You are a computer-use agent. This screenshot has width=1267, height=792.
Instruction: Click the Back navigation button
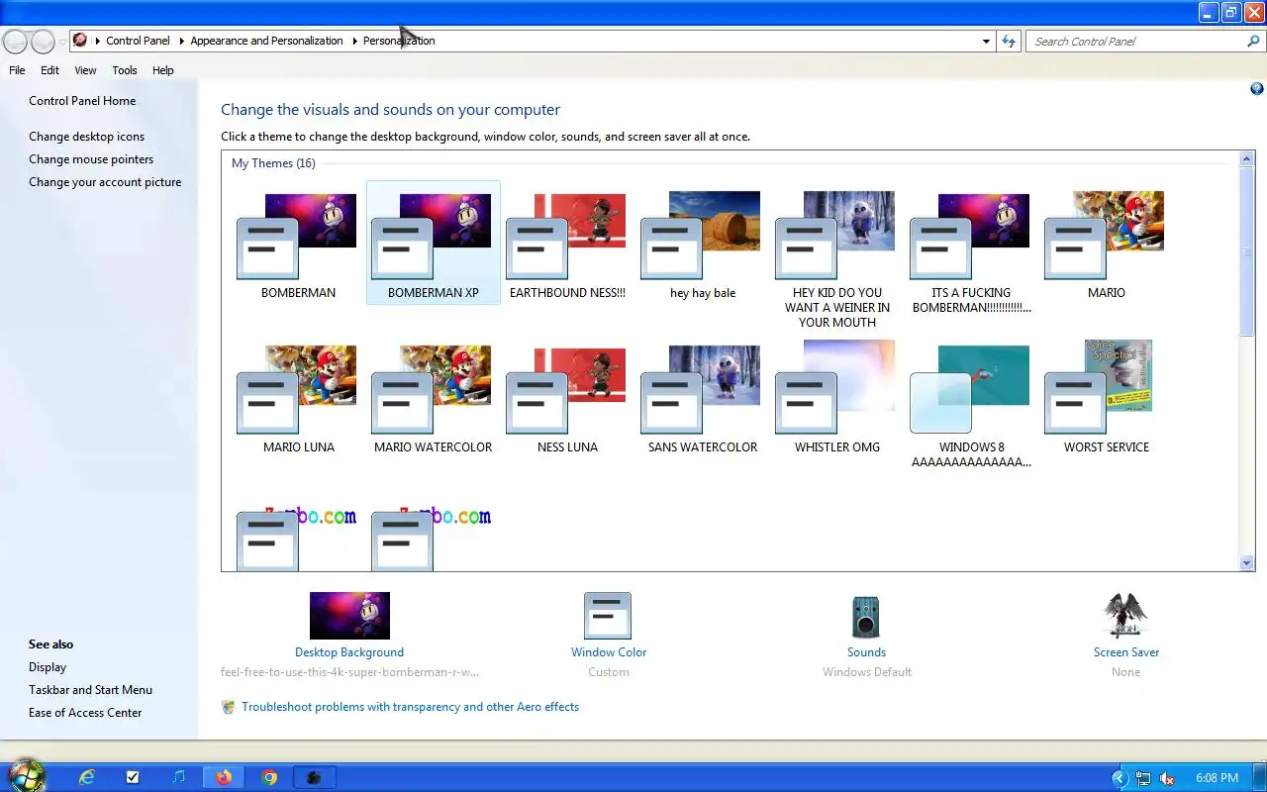[15, 42]
